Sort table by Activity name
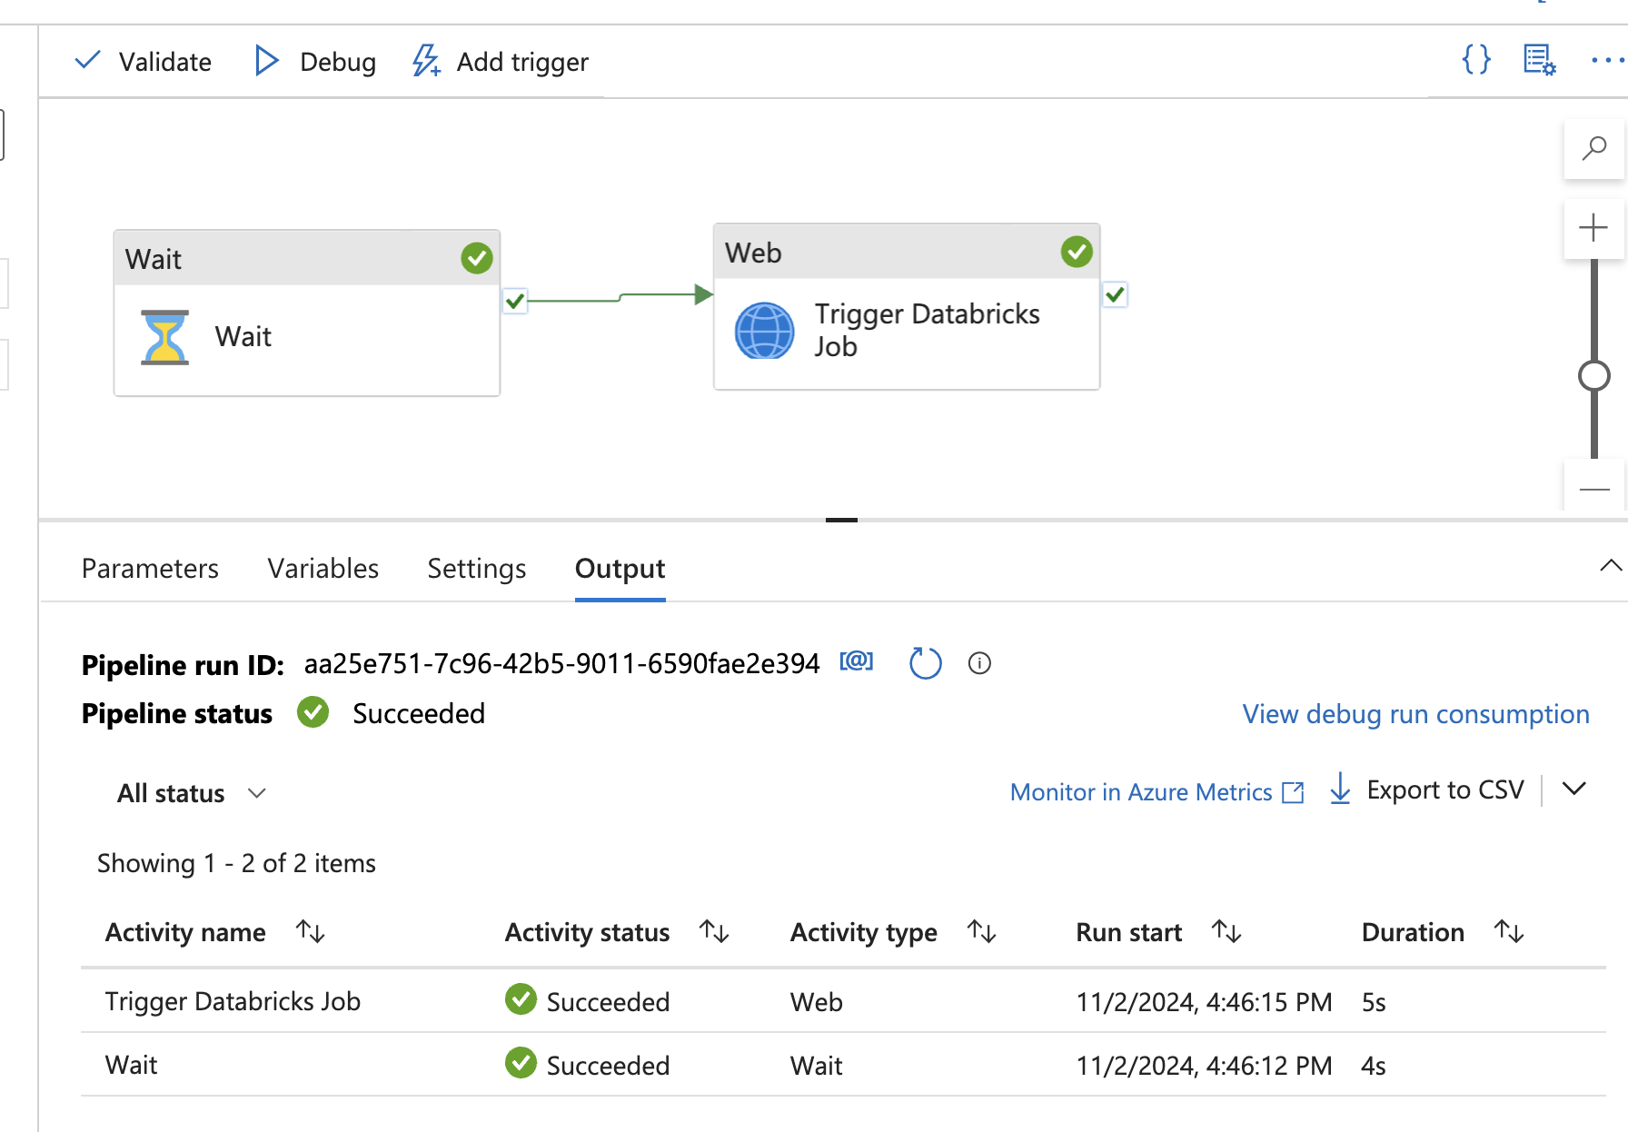 coord(311,931)
